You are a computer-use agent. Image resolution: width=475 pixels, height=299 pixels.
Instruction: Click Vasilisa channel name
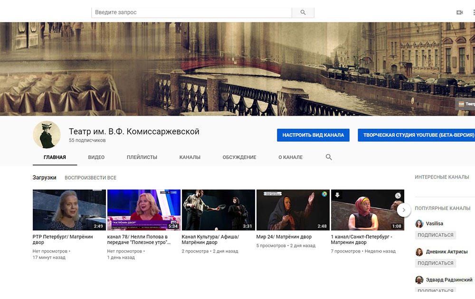pos(435,224)
